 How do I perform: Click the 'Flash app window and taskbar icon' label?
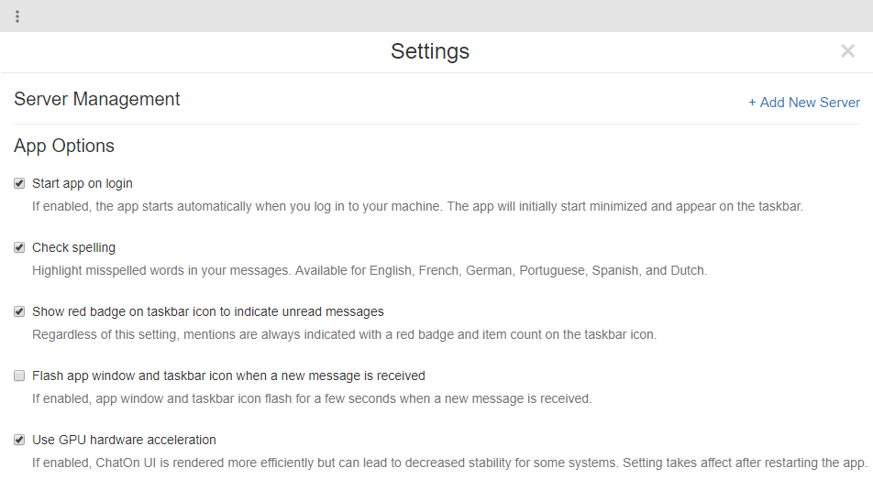click(228, 376)
